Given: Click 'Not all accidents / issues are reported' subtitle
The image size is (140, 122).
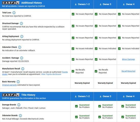Looking at the screenshot, I should 23,6.
